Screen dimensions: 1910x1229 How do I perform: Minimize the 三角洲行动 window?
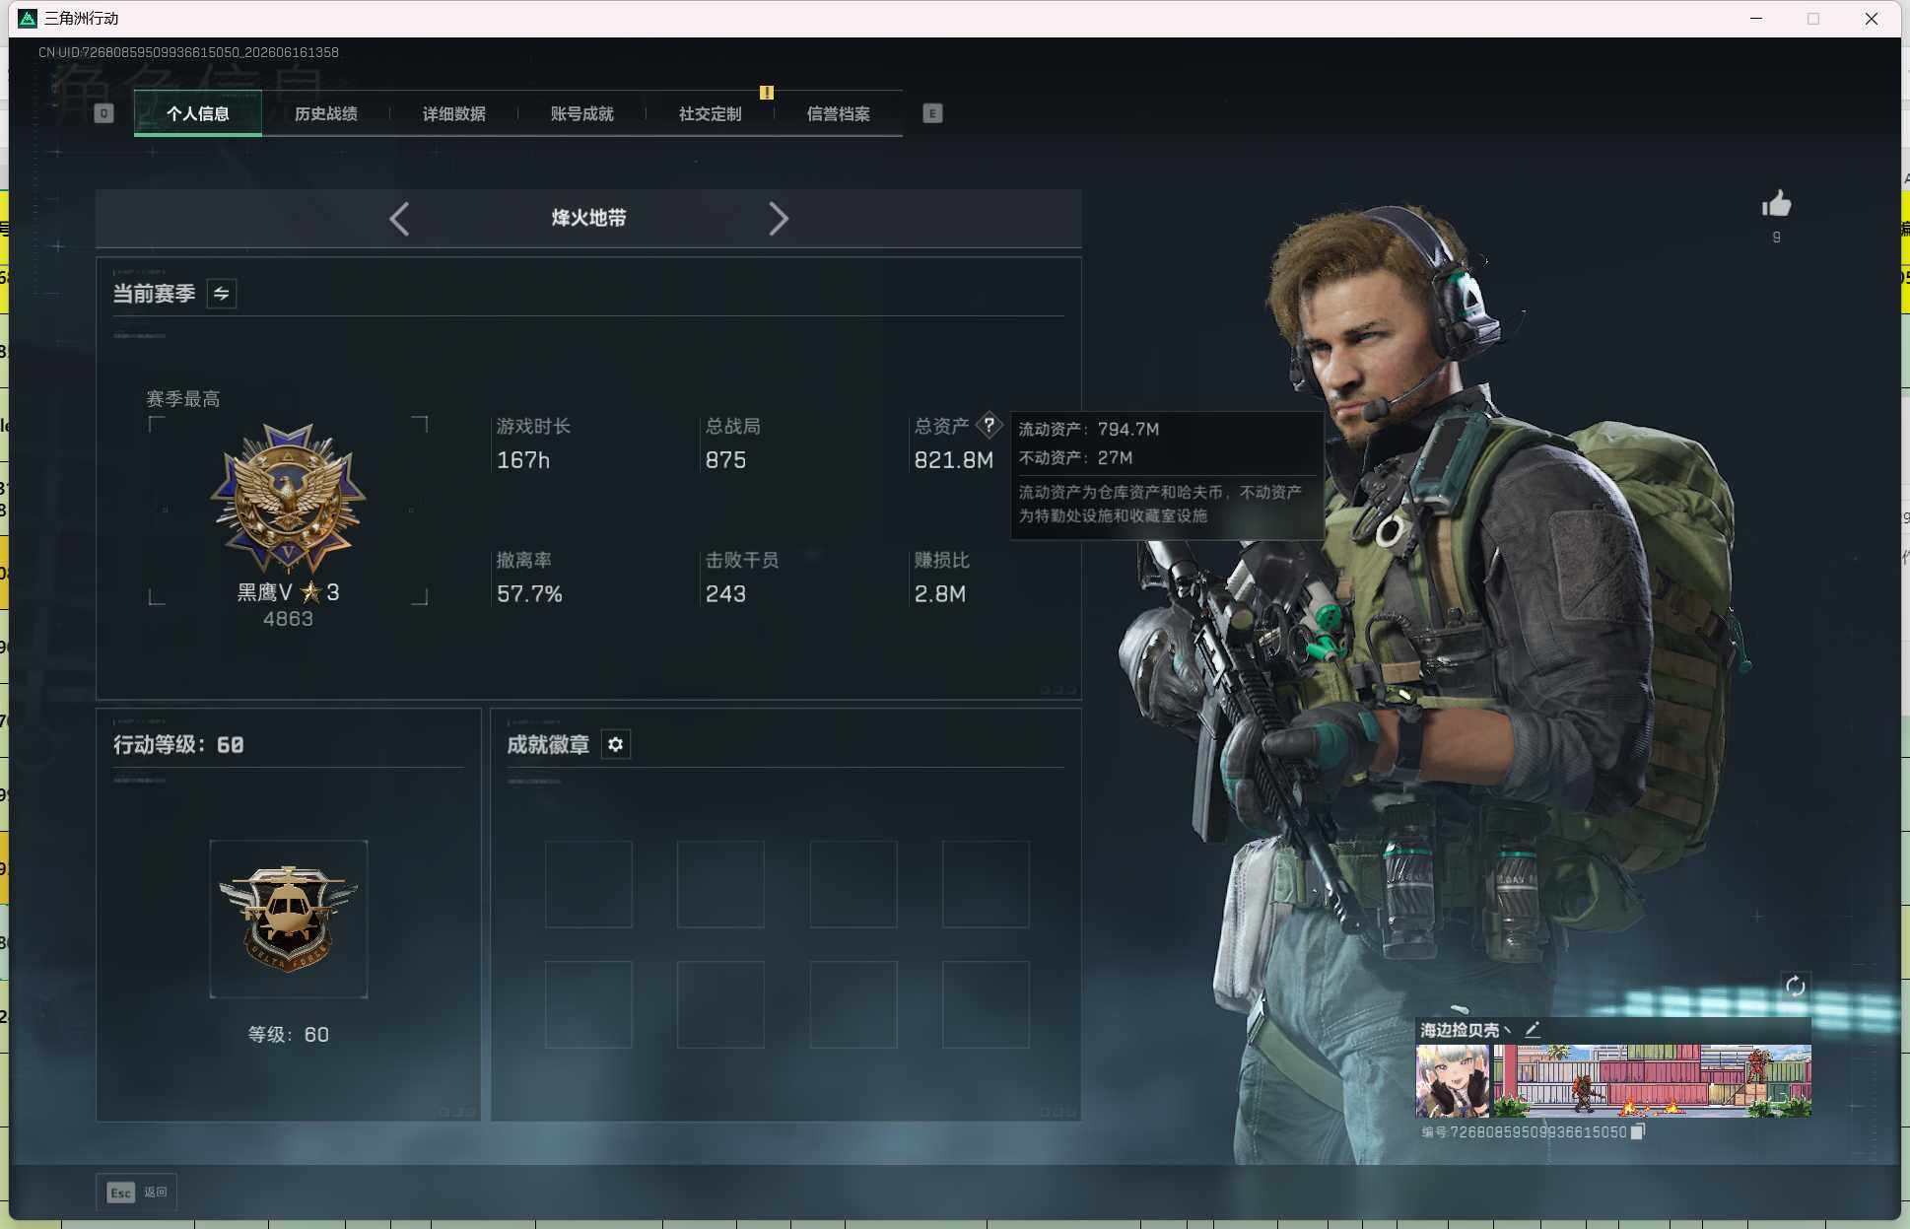click(x=1755, y=18)
